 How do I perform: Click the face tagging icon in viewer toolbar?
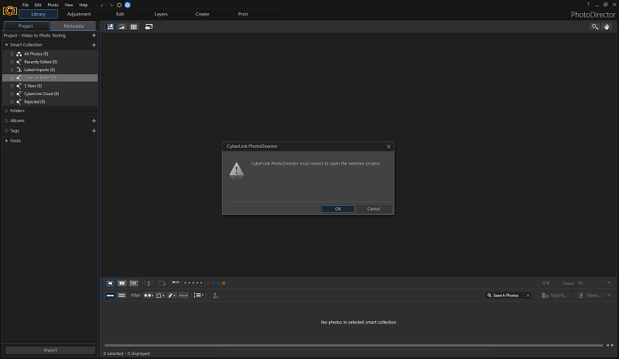(x=149, y=283)
